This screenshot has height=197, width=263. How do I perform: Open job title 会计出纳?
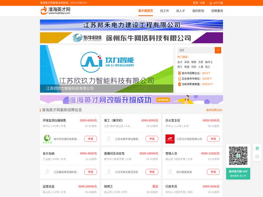49,154
